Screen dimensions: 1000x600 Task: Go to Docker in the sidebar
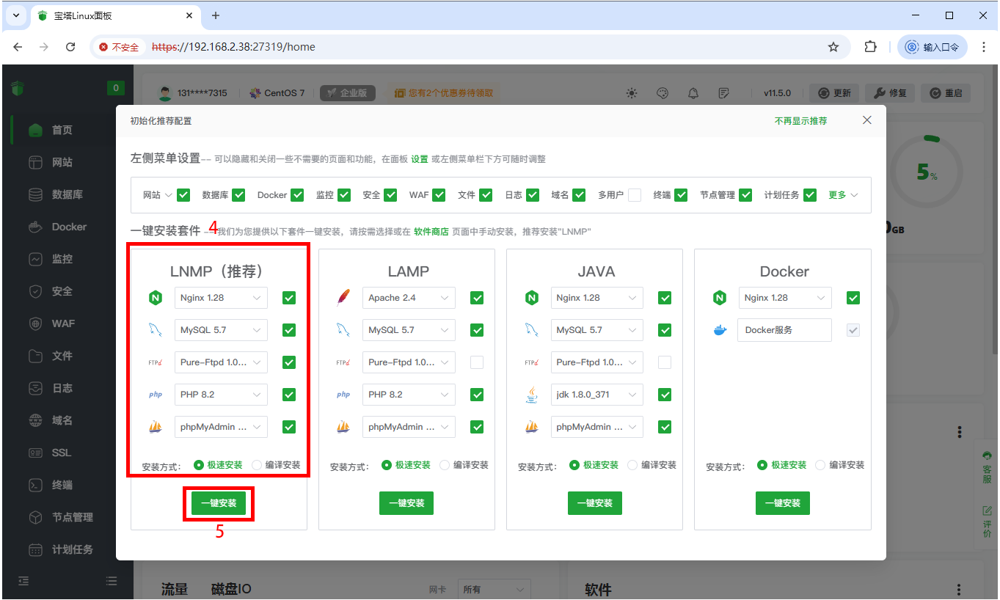click(69, 227)
